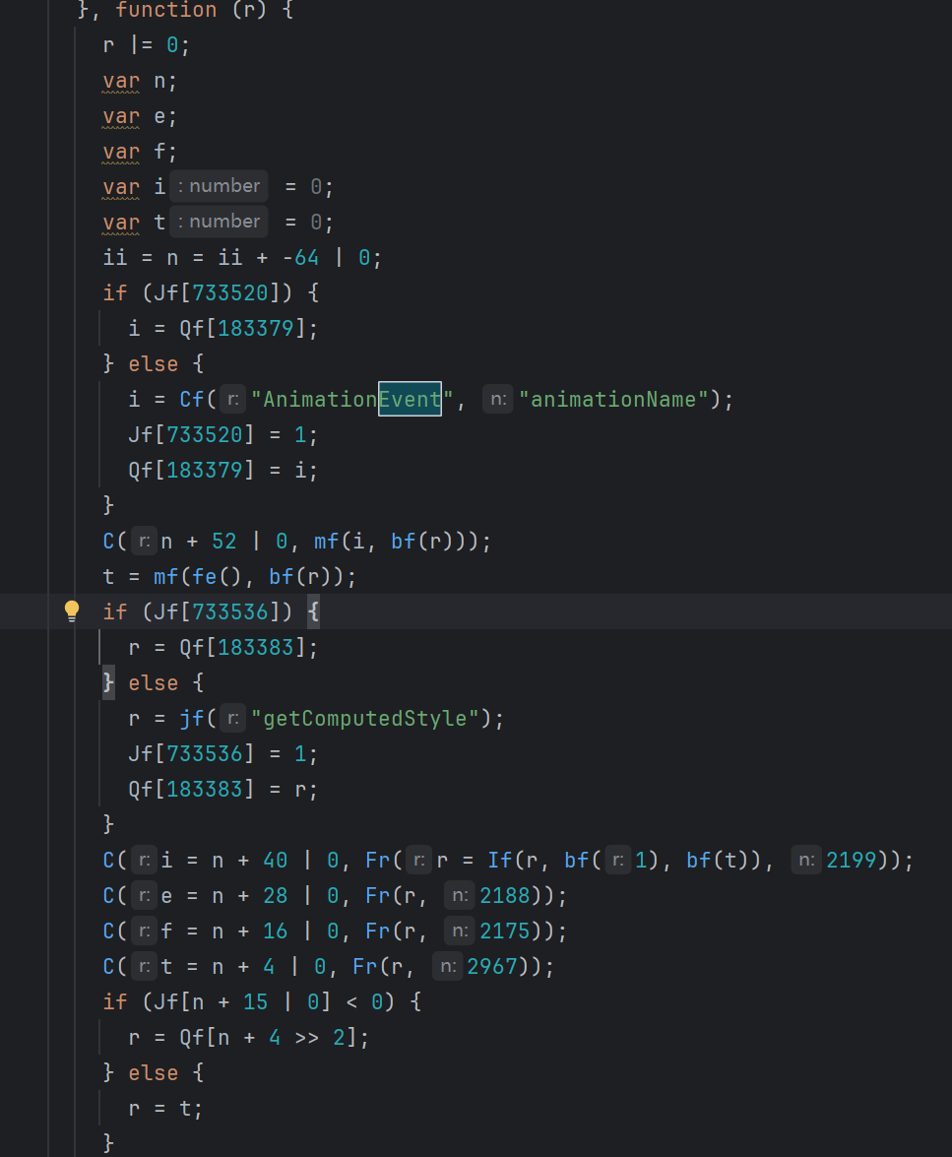
Task: Place cursor on the number 2967
Action: [492, 966]
